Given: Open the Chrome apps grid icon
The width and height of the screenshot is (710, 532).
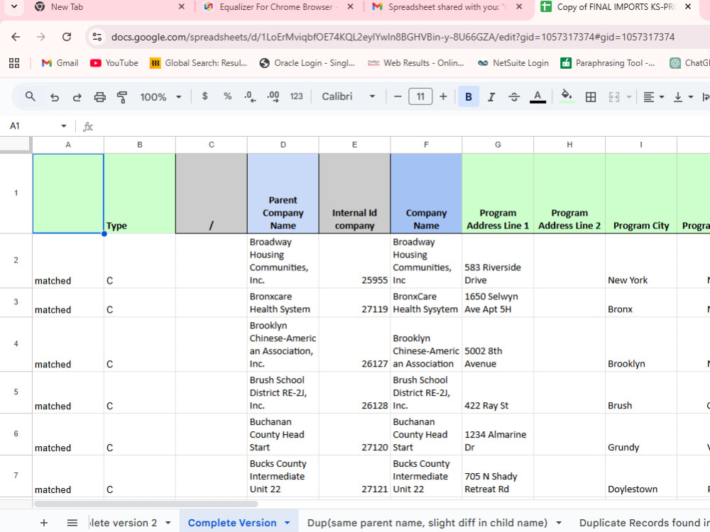Looking at the screenshot, I should coord(14,63).
